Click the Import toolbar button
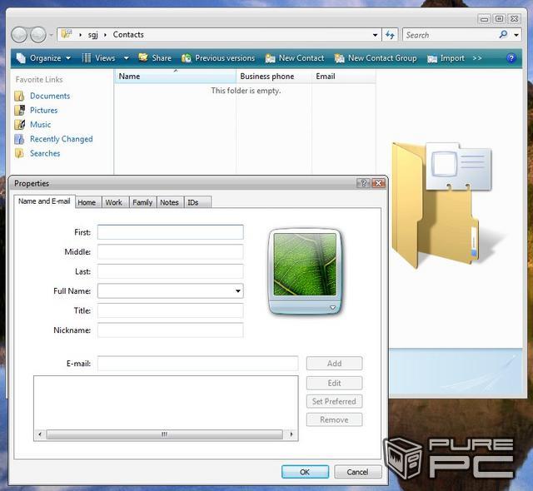The height and width of the screenshot is (491, 533). (x=446, y=58)
